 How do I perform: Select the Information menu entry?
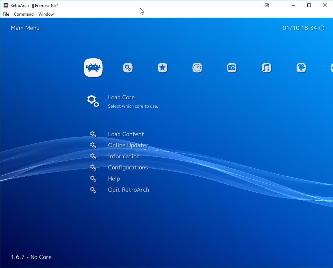[124, 156]
